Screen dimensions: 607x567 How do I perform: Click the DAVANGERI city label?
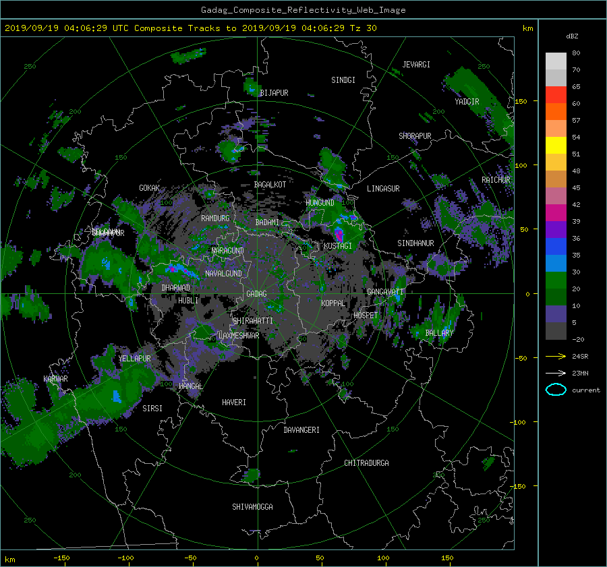pyautogui.click(x=301, y=430)
